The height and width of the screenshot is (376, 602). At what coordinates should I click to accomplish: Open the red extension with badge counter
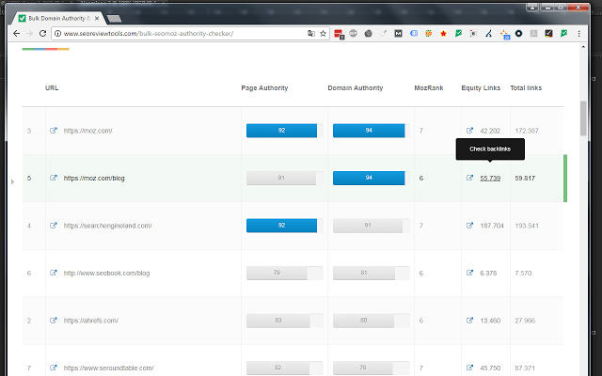339,34
